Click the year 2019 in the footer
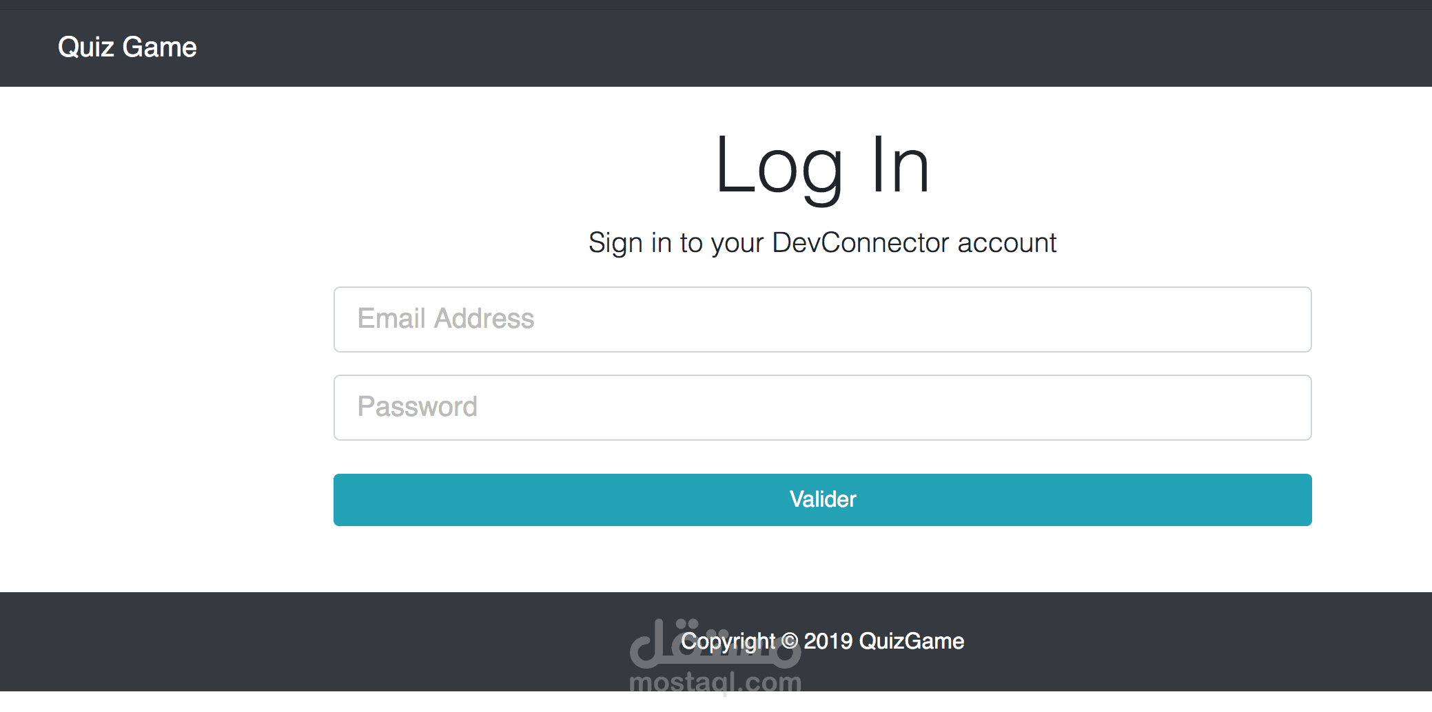 pyautogui.click(x=828, y=641)
